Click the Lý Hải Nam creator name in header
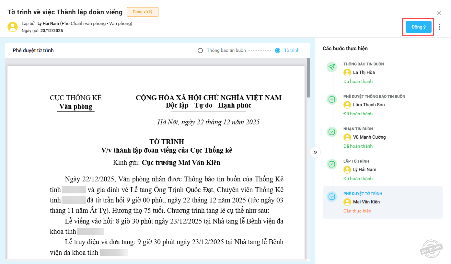 (x=48, y=24)
